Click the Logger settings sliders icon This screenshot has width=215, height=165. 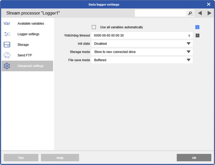[7, 34]
